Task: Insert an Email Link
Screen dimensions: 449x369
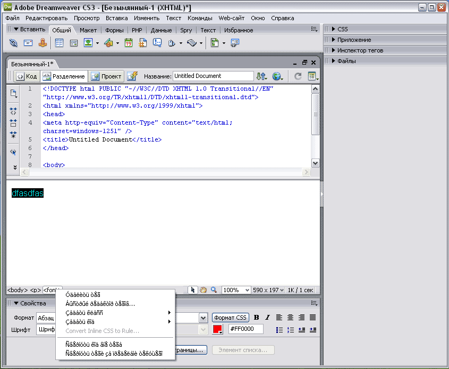Action: (x=28, y=43)
